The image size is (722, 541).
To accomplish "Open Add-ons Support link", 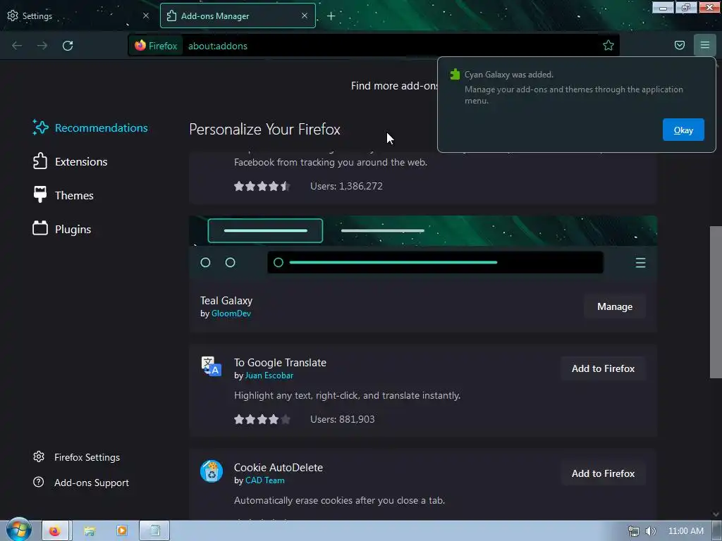I will click(81, 482).
